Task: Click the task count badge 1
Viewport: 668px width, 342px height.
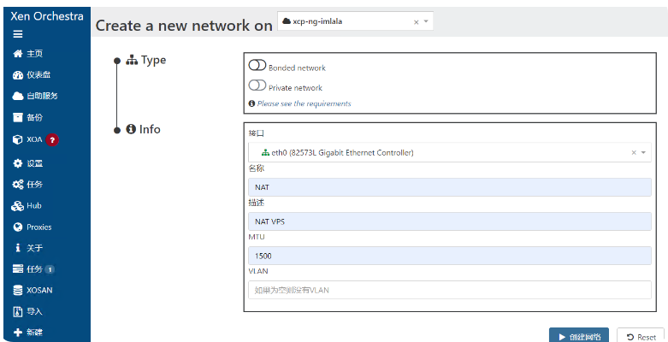Action: pos(50,269)
